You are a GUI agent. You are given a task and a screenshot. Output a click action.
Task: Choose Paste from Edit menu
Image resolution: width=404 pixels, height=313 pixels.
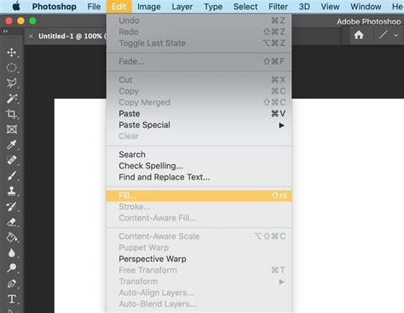(x=199, y=114)
